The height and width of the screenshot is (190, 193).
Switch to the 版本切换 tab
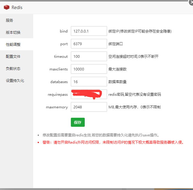tap(17, 32)
